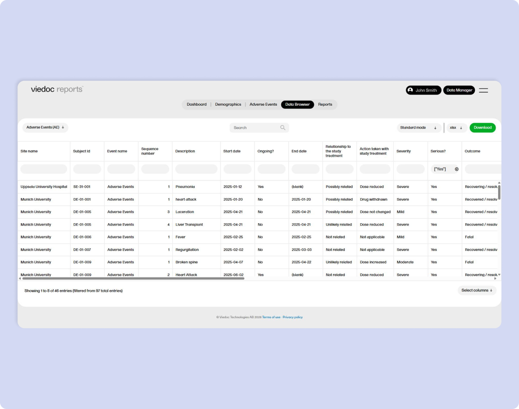Click the Data Manager button

coord(459,90)
